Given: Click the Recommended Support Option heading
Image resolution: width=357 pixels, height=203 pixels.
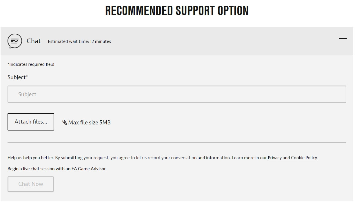Looking at the screenshot, I should (177, 11).
